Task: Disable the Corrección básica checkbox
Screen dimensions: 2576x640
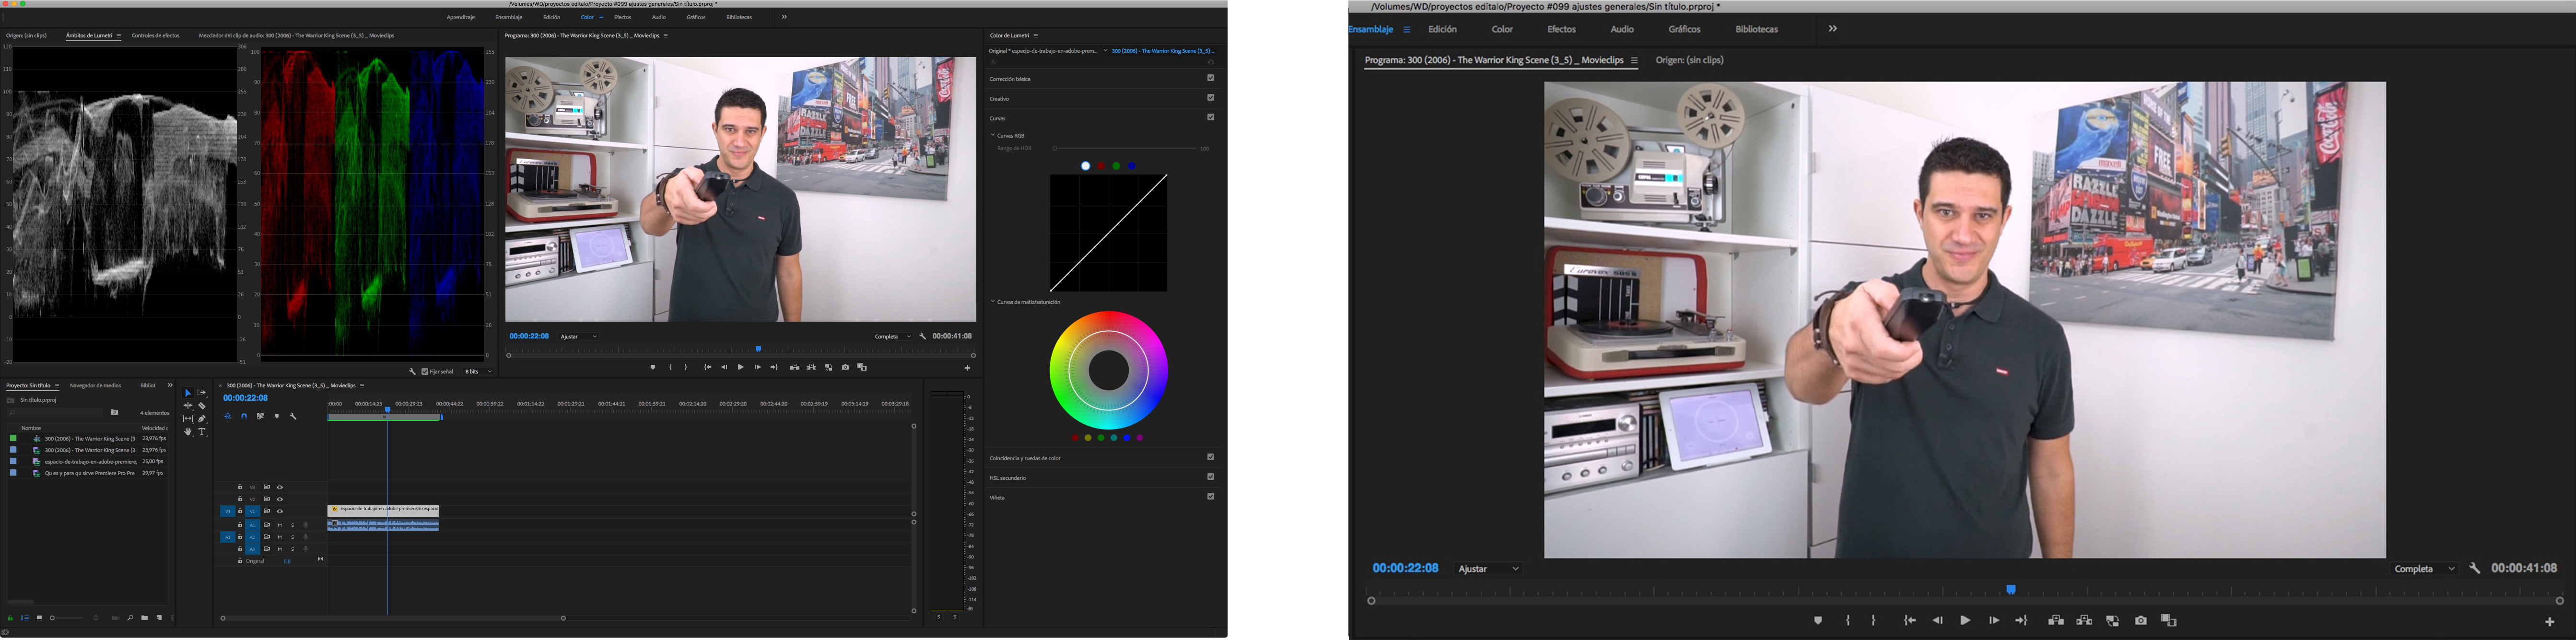Action: pyautogui.click(x=1210, y=78)
